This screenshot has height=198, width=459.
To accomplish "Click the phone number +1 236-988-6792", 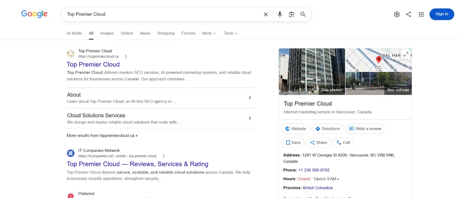I will 314,170.
